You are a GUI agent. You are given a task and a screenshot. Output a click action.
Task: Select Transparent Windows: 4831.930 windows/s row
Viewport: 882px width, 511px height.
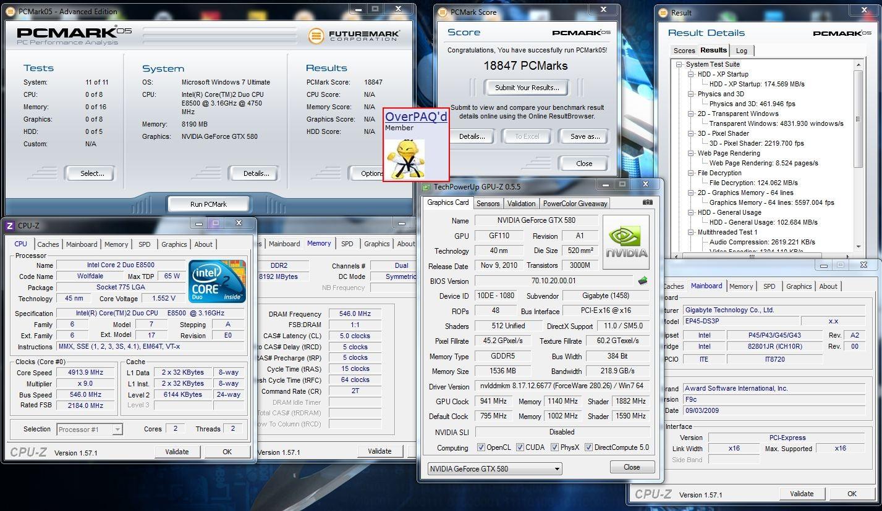tap(776, 123)
